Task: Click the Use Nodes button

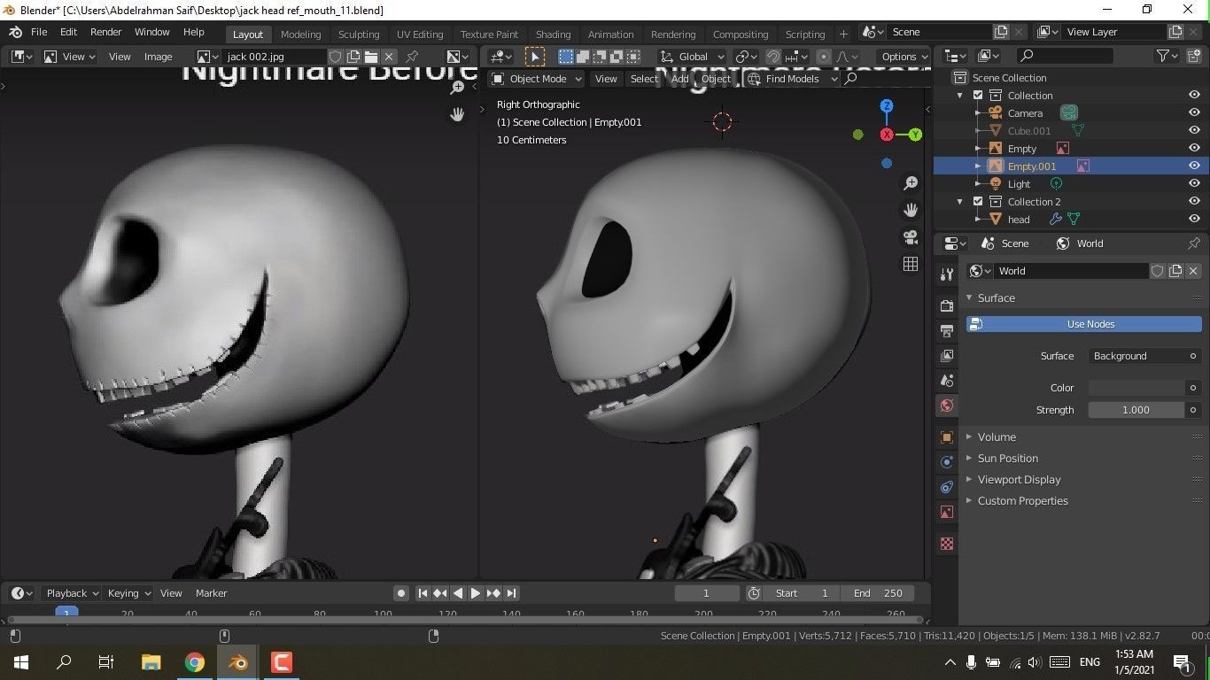Action: click(x=1084, y=324)
